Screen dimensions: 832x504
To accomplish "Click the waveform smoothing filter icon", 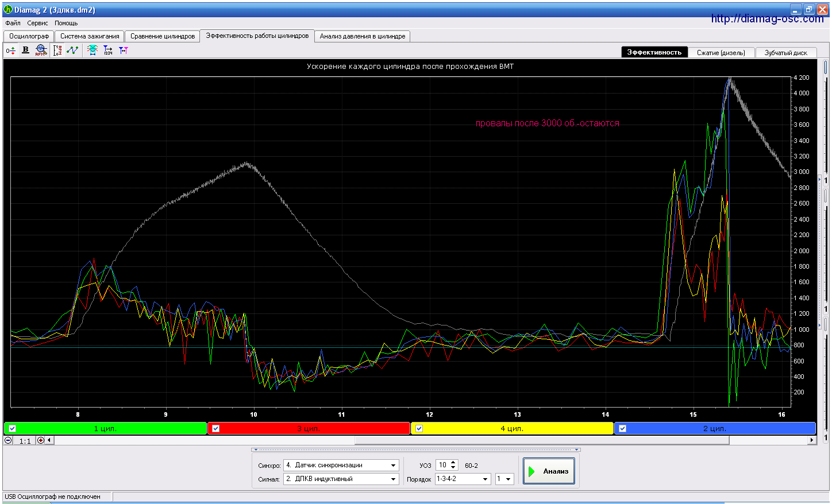I will [92, 51].
